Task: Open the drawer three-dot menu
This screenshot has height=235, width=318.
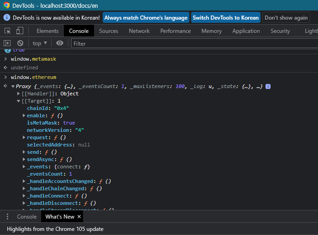Action: (7, 217)
